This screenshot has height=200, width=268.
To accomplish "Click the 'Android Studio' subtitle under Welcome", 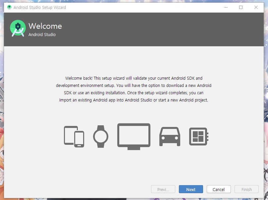I will click(x=42, y=34).
